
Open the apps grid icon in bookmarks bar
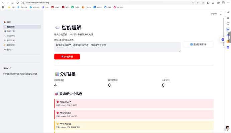(x=3, y=7)
